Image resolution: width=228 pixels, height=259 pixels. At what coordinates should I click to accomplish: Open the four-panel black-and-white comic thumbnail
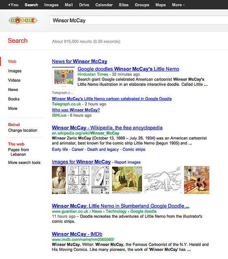78,180
